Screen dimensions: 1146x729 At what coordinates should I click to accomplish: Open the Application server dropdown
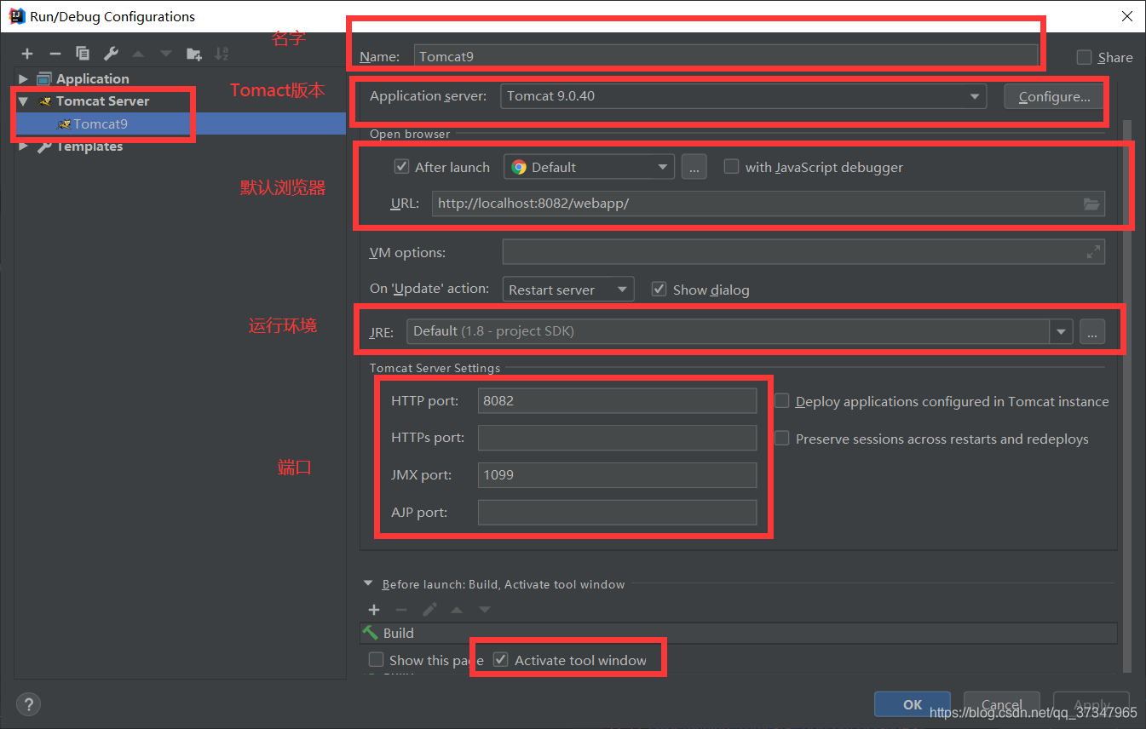click(974, 95)
